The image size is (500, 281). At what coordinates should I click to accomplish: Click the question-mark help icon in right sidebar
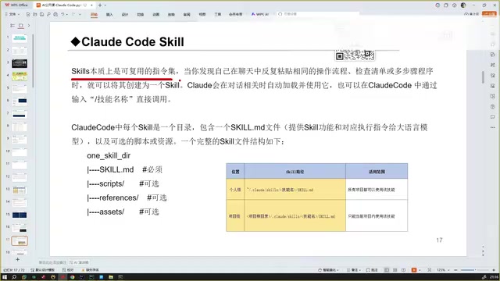[493, 106]
